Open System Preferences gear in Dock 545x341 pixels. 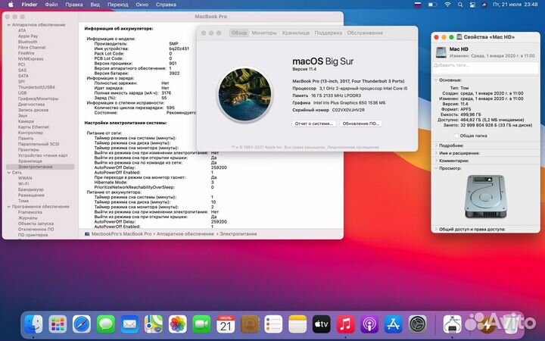tap(417, 324)
